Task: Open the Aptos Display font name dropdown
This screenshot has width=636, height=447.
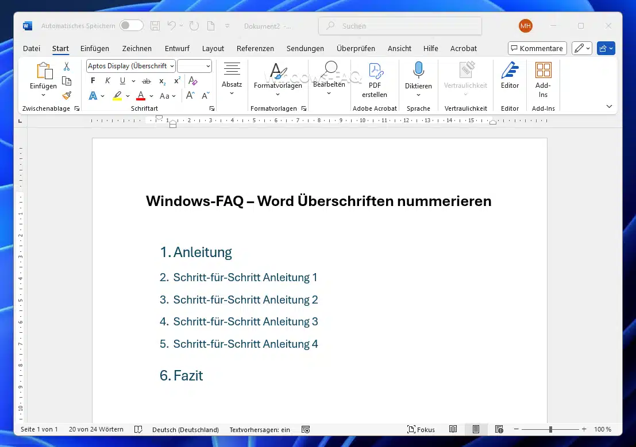Action: 131,66
